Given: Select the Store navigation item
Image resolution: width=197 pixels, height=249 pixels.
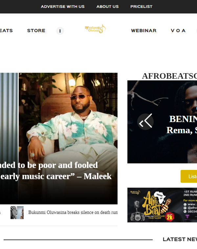Looking at the screenshot, I should click(36, 31).
